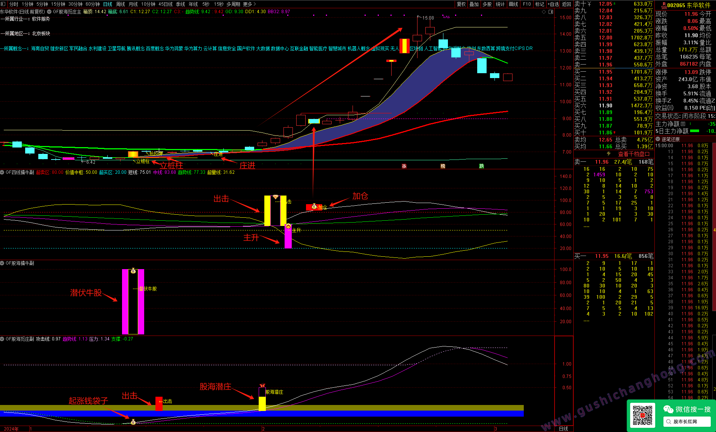The height and width of the screenshot is (432, 716).
Task: Click the split-panel icon beside the diamond
Action: 551,12
